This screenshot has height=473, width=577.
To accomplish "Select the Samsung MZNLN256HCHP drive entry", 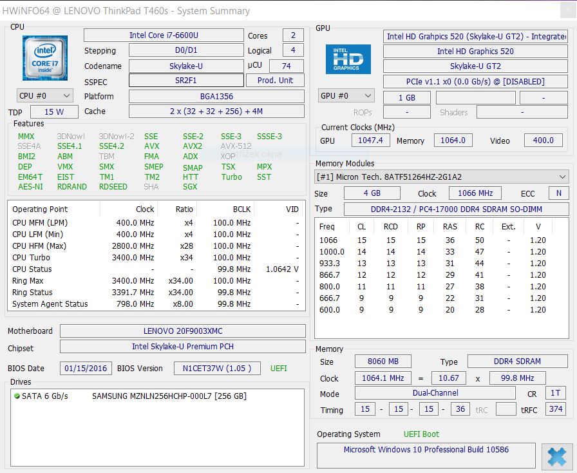I will tap(169, 396).
